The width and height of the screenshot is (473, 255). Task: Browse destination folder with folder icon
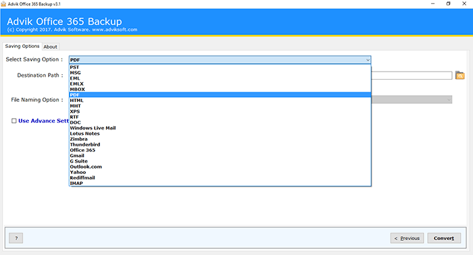pos(459,76)
